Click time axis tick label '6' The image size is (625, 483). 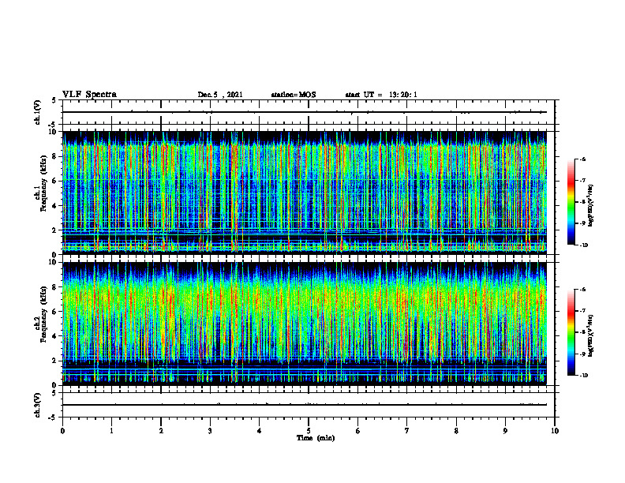358,431
